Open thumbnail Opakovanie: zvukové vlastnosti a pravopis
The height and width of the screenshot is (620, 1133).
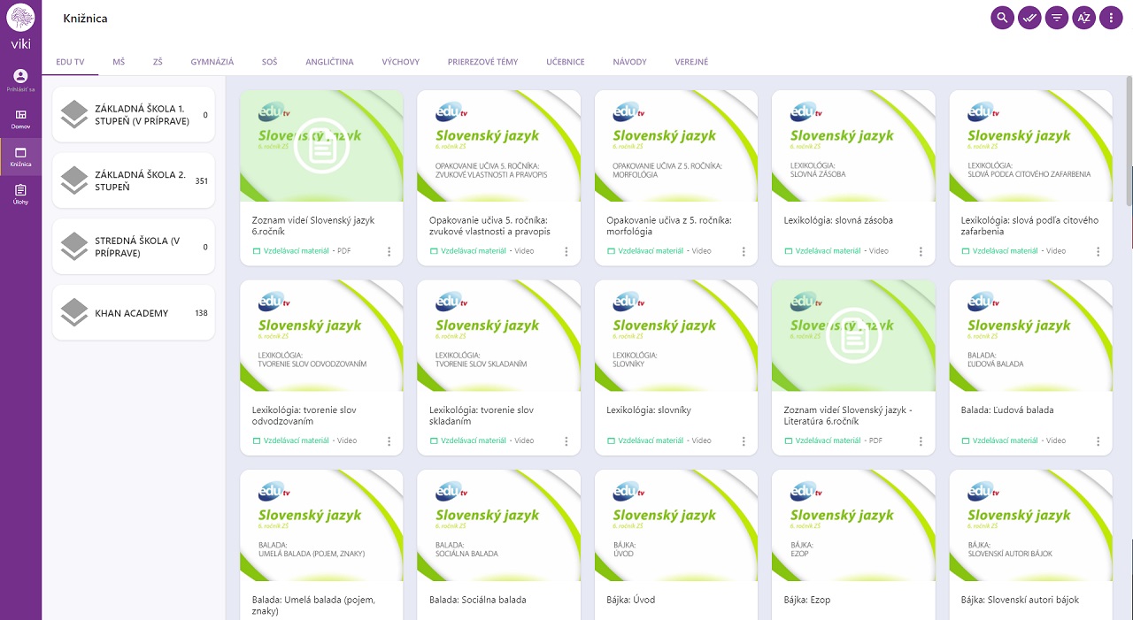pyautogui.click(x=499, y=146)
